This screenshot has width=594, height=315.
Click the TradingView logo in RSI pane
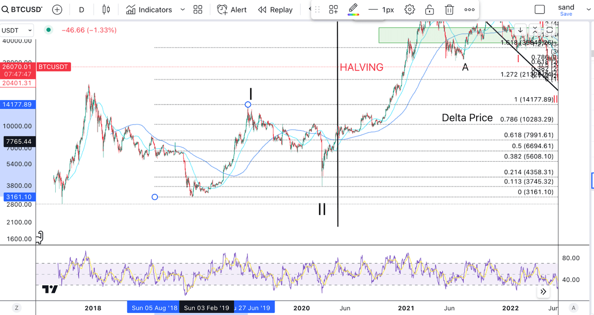50,289
